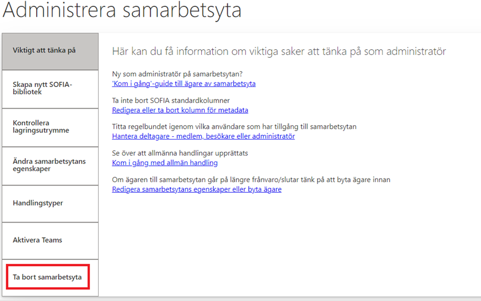
Task: Open the 'Kom i gång'-guide för ägare link
Action: (x=183, y=84)
